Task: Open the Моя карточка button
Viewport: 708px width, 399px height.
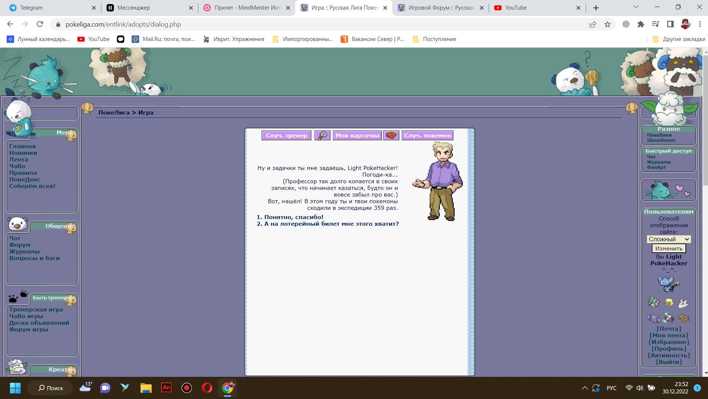Action: tap(357, 136)
